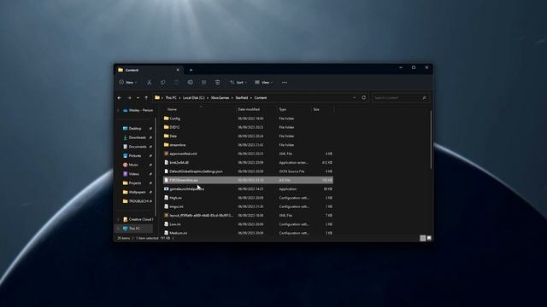Screen dimensions: 547x307
Task: Expand the Creative Cloud Files tree node
Action: pyautogui.click(x=118, y=220)
